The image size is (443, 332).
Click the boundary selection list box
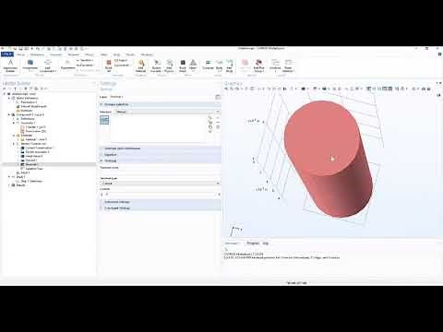(159, 129)
